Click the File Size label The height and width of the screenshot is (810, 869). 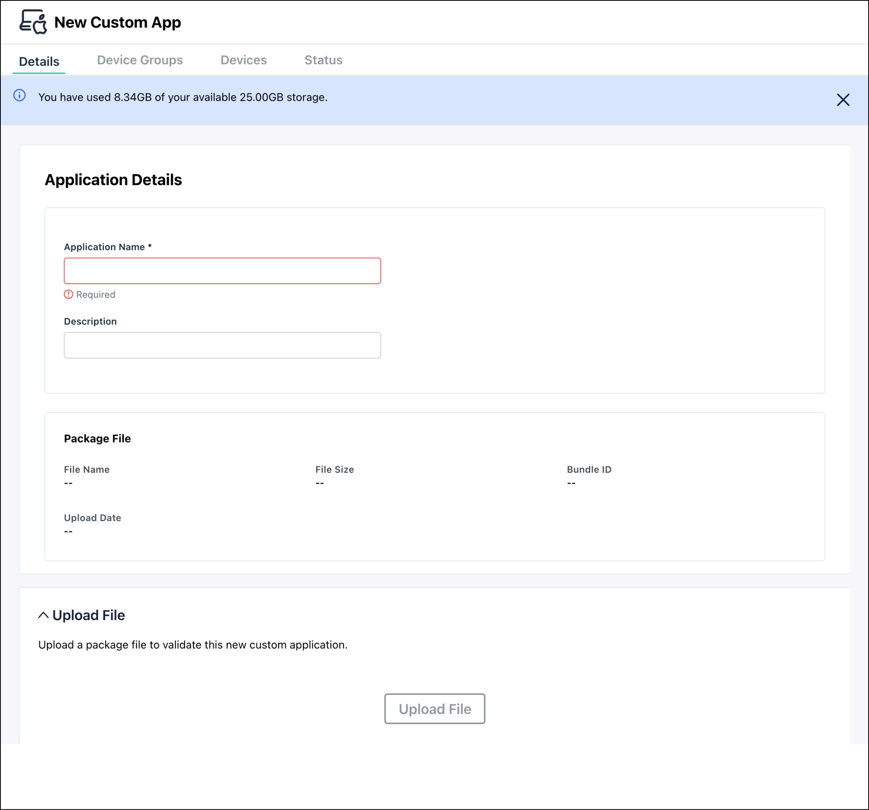335,469
